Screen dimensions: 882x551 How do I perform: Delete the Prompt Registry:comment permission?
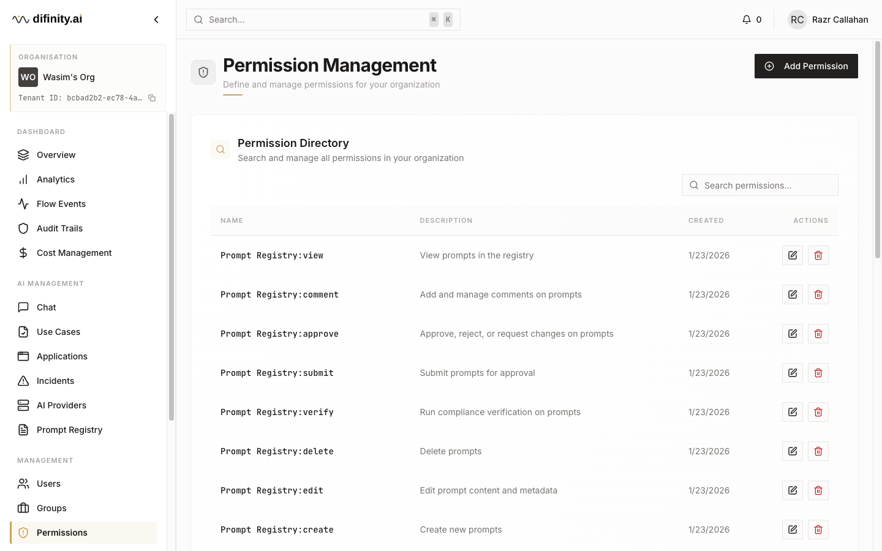[818, 294]
